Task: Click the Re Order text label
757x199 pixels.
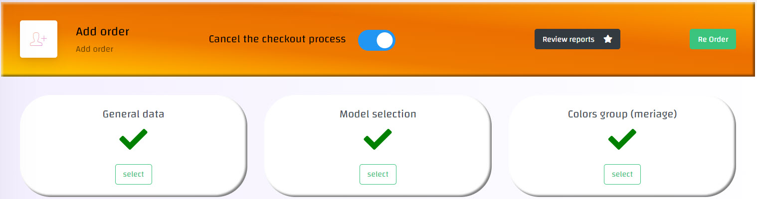Action: pos(713,39)
